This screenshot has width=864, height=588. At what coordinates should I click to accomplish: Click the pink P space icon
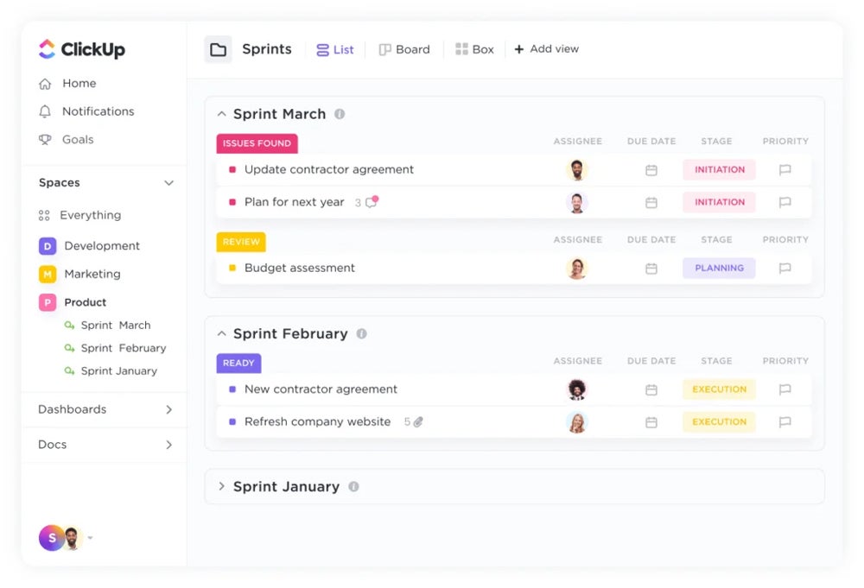click(48, 302)
